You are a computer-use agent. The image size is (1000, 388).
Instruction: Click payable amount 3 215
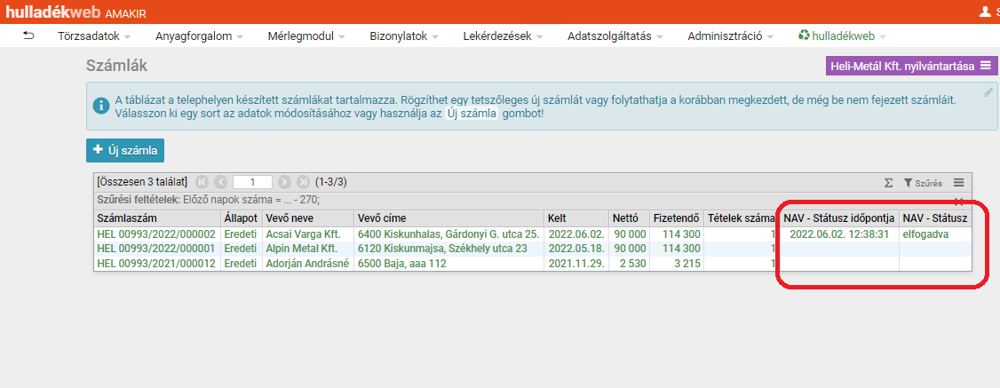click(687, 263)
